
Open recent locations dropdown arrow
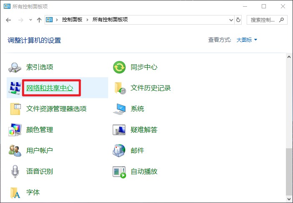30,20
